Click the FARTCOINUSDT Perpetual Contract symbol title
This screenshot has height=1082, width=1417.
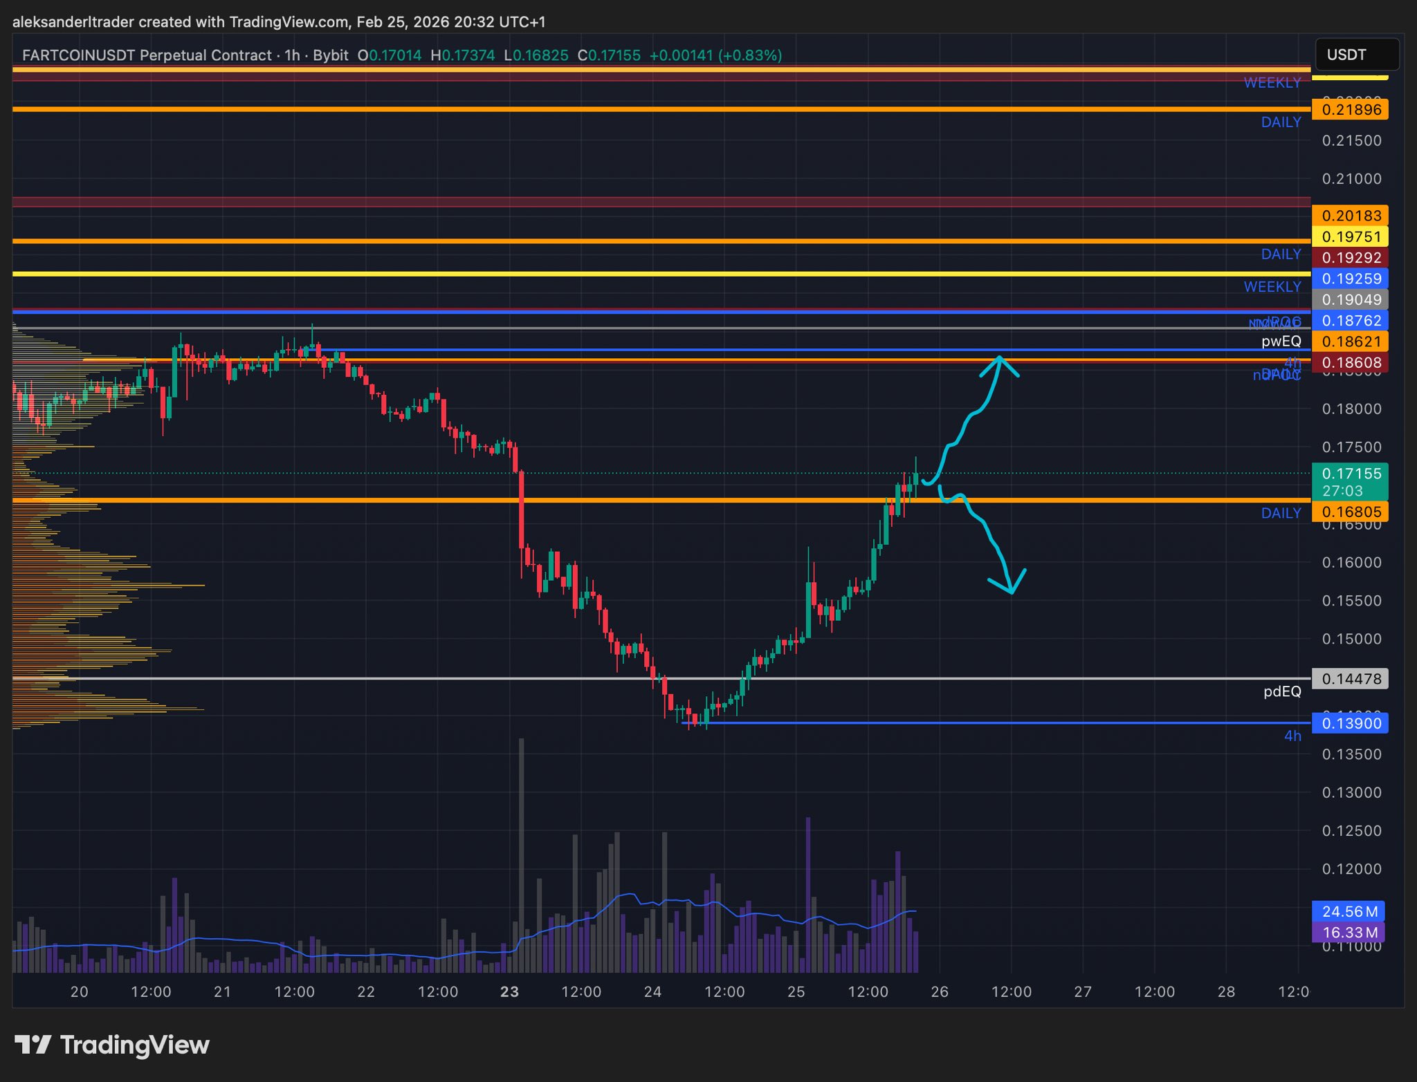[x=147, y=55]
